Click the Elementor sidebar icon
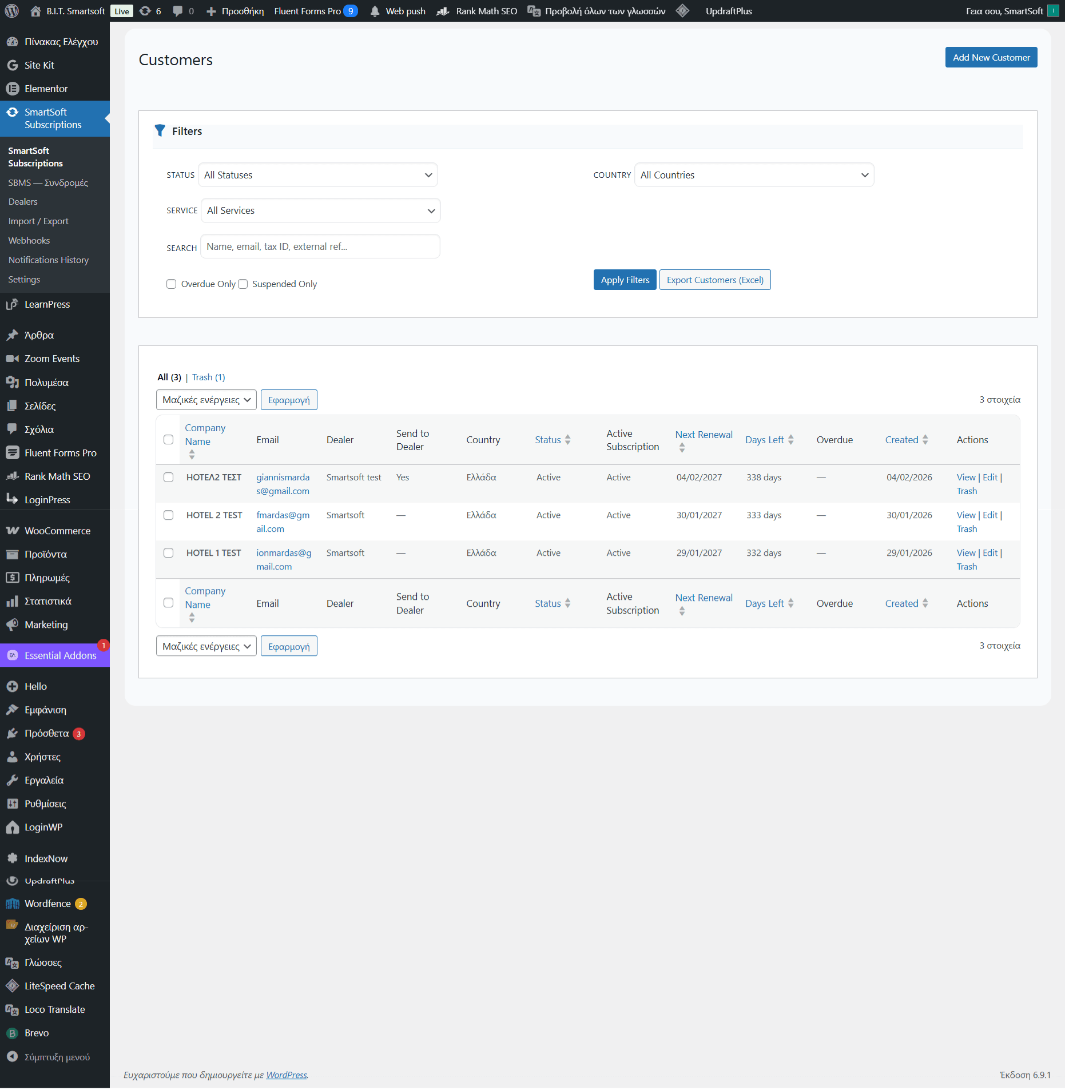Image resolution: width=1065 pixels, height=1090 pixels. click(12, 89)
